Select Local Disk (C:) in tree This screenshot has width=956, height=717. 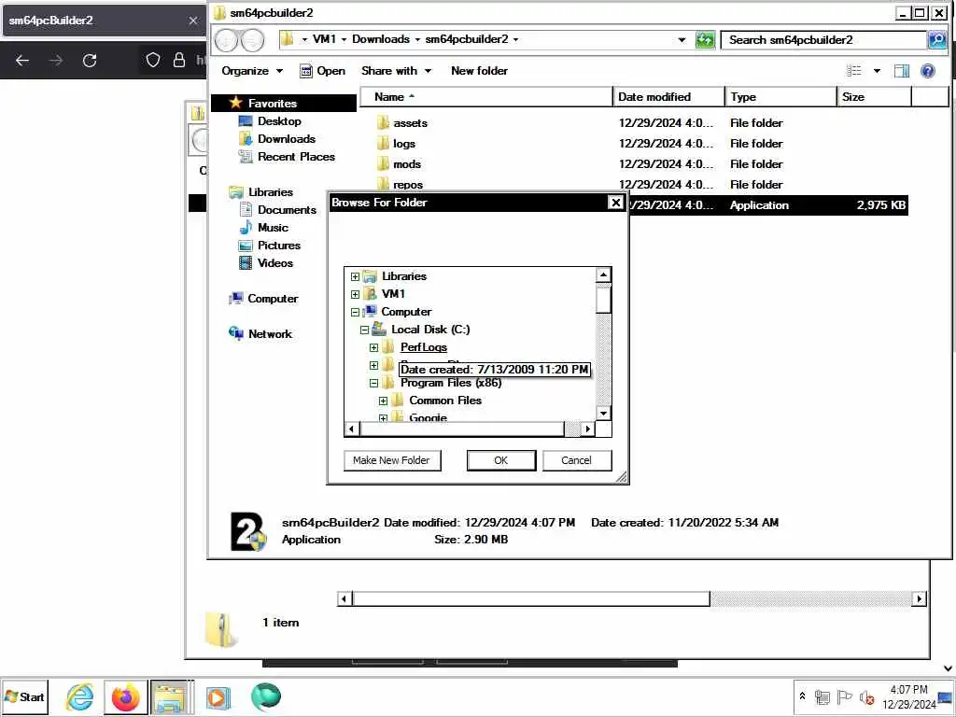(x=430, y=330)
